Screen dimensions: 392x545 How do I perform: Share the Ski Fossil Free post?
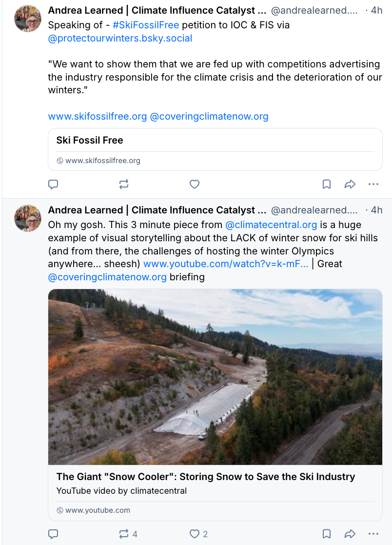coord(350,184)
